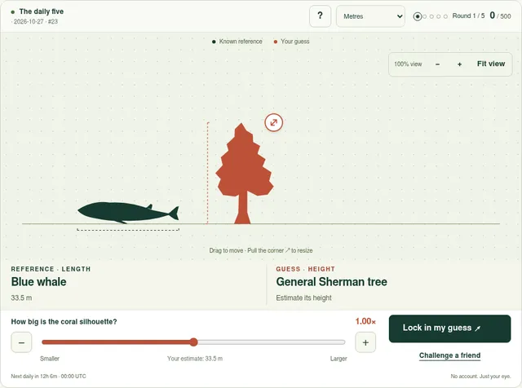Screen dimensions: 522x388
Task: Grab the coral resize corner handle
Action: pyautogui.click(x=274, y=122)
